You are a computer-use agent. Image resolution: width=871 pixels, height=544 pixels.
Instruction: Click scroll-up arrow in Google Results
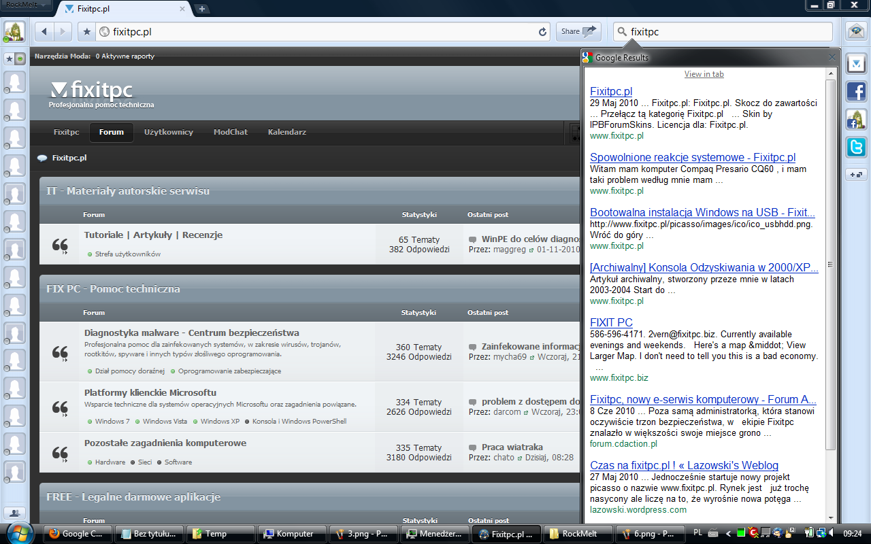pos(830,73)
